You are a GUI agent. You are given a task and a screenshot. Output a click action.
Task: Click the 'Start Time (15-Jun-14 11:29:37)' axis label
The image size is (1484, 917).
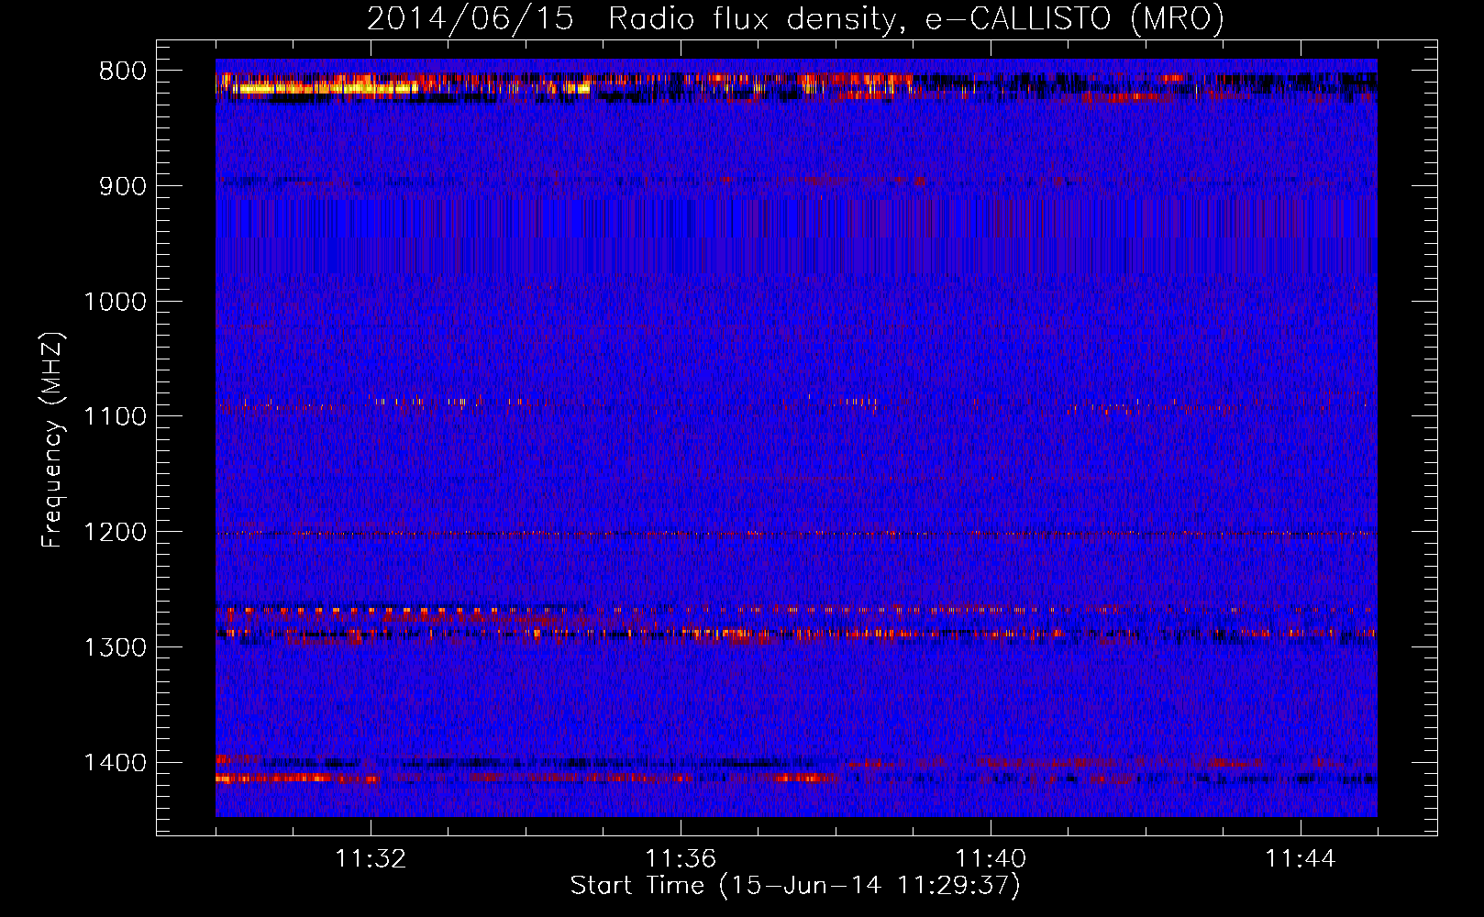795,886
